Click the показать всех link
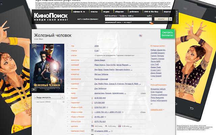This screenshot has width=216, height=135. click(x=157, y=110)
